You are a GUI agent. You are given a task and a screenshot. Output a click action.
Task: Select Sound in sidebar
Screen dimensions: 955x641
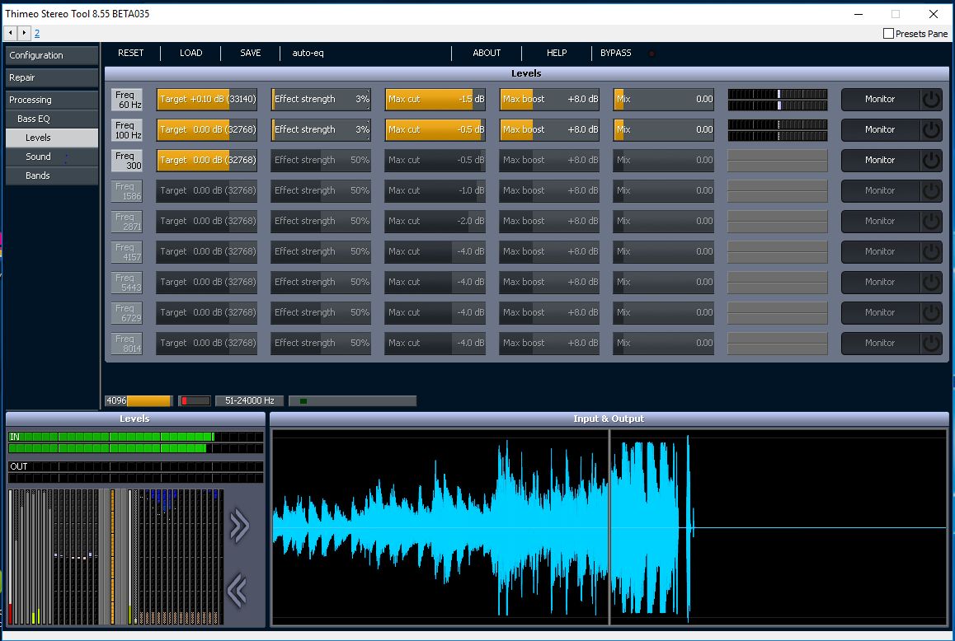52,157
